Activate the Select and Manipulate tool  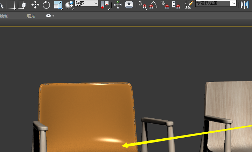118,5
